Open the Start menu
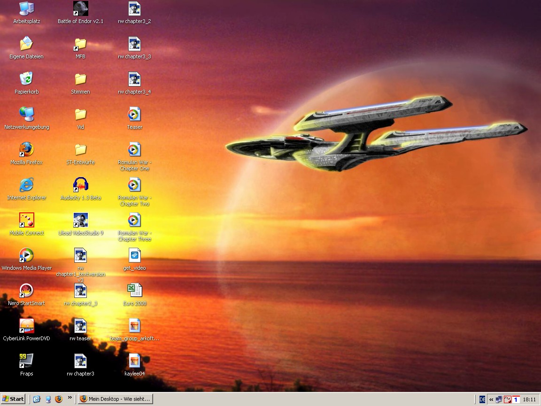 pos(13,399)
